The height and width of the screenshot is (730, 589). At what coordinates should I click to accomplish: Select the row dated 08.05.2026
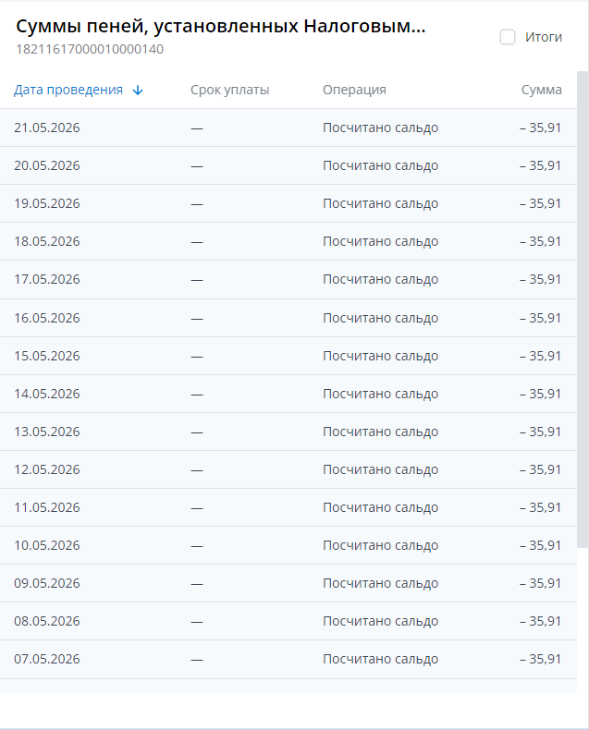point(288,621)
